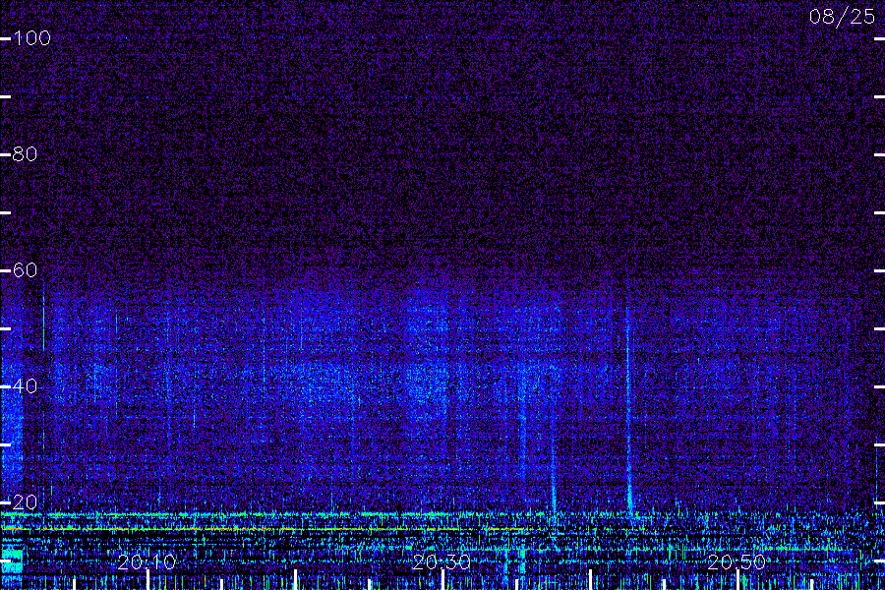
Task: Select the 80 frequency axis label
Action: 25,154
